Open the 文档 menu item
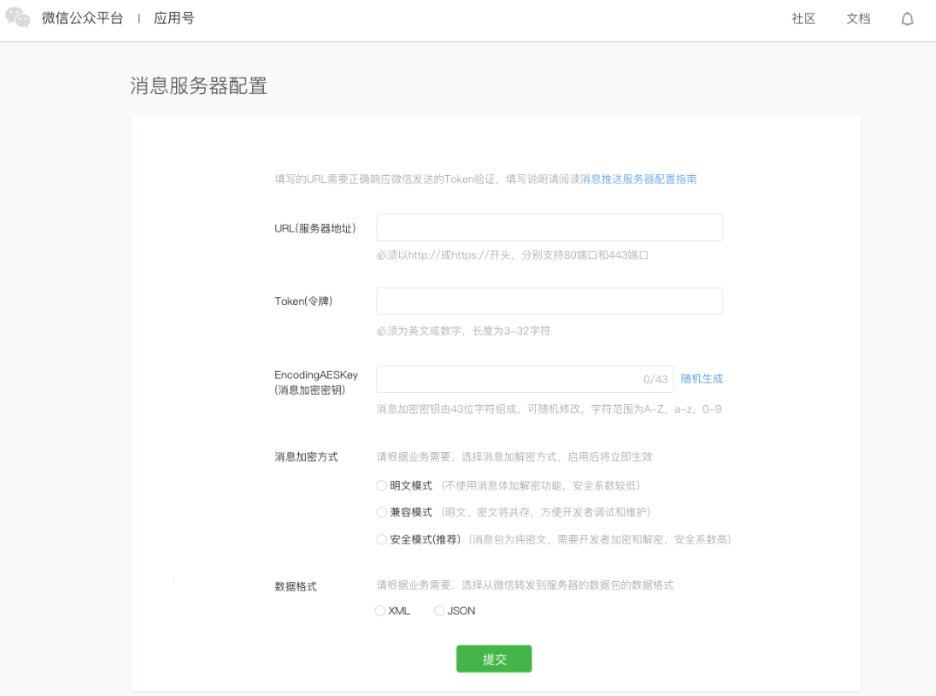This screenshot has height=696, width=936. click(x=858, y=18)
